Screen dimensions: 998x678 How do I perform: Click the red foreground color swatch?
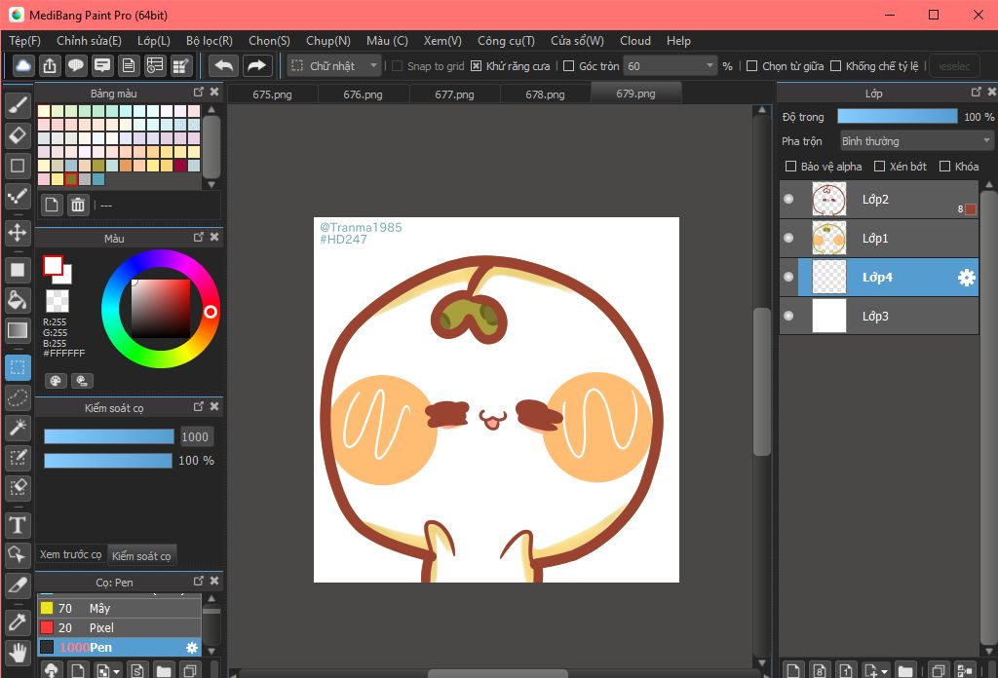tap(53, 265)
